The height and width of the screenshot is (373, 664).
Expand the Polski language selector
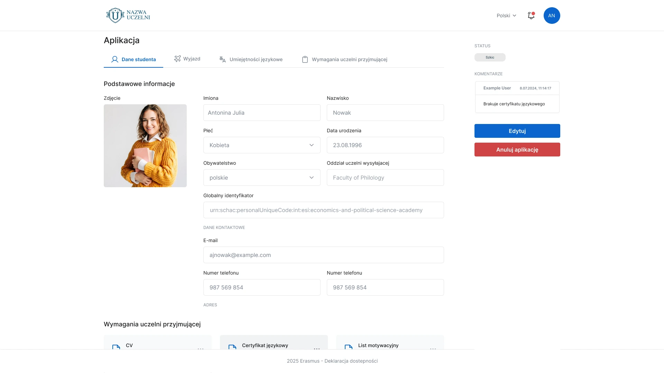(x=506, y=16)
